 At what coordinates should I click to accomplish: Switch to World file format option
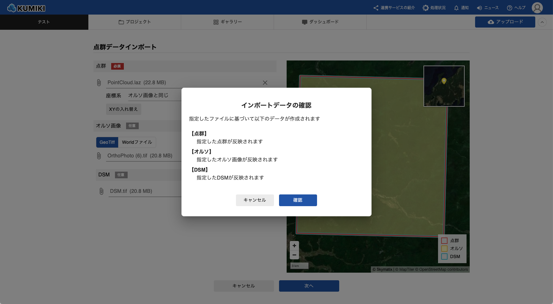137,142
